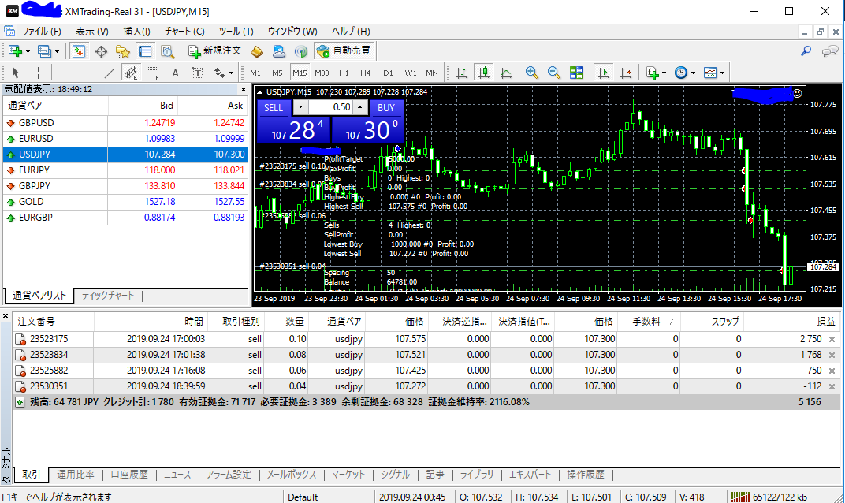Viewport: 845px width, 503px height.
Task: Switch timeframe to M5
Action: coord(277,73)
